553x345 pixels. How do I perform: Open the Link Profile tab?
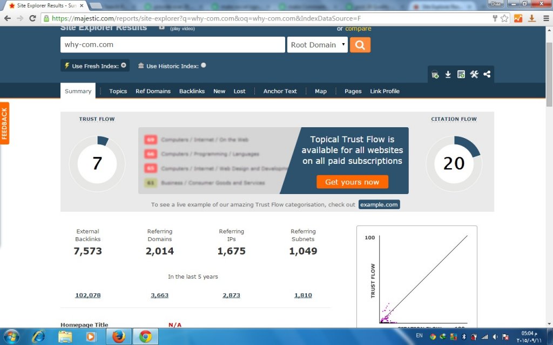pyautogui.click(x=385, y=91)
